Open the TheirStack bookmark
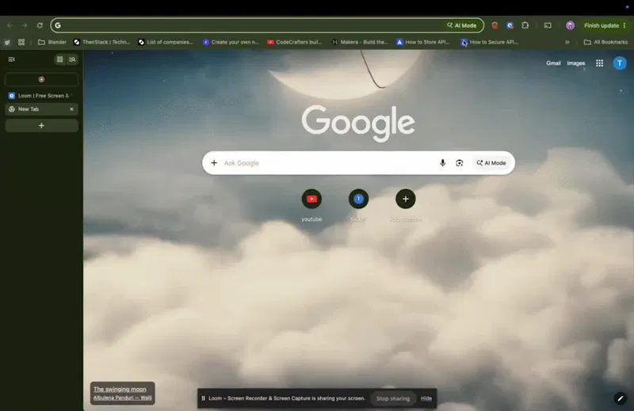The width and height of the screenshot is (634, 411). 102,42
